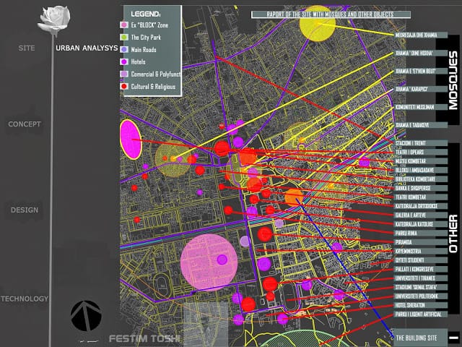Open the SITE section
Screen dimensions: 462x347
[27, 48]
